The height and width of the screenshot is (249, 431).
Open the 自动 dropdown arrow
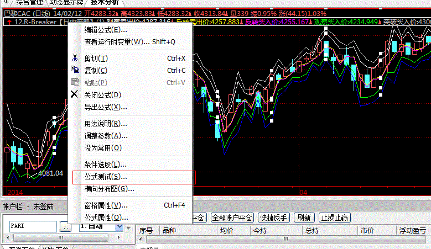click(120, 227)
